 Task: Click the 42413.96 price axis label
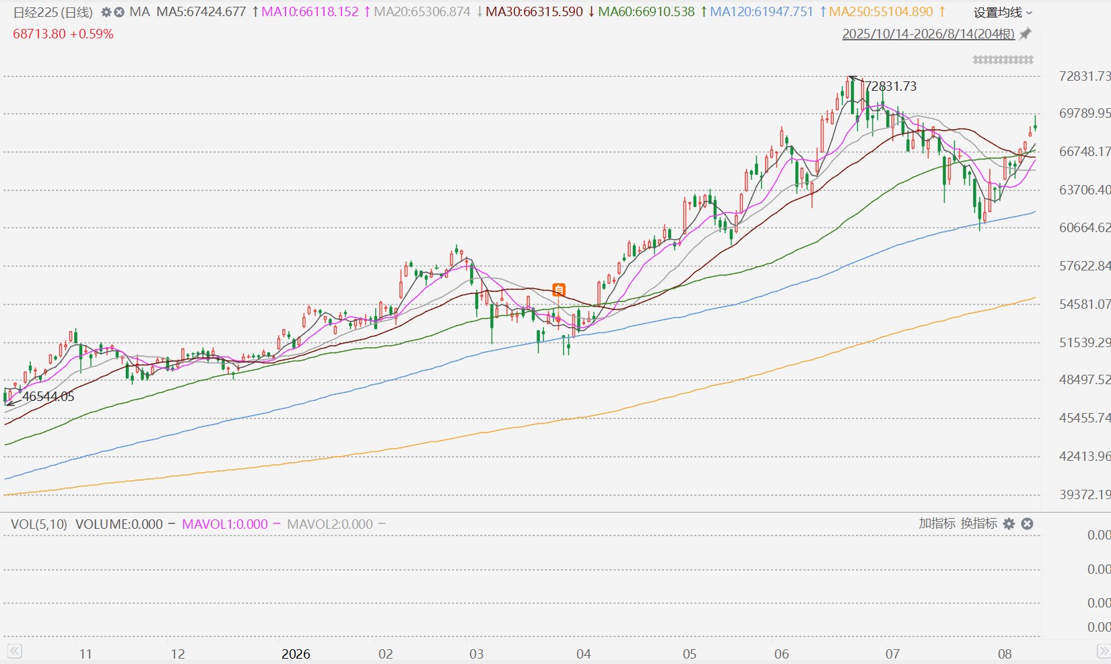[x=1085, y=456]
